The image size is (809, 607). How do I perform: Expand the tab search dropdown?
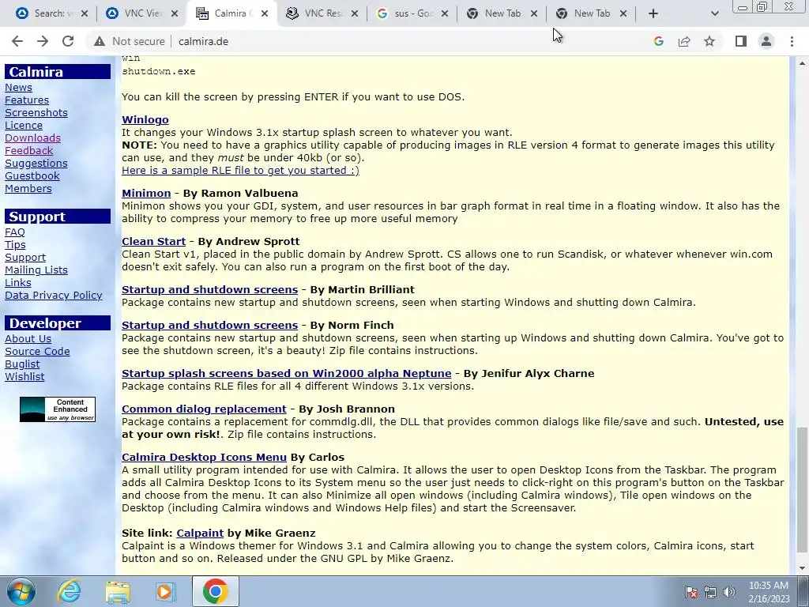(x=714, y=13)
